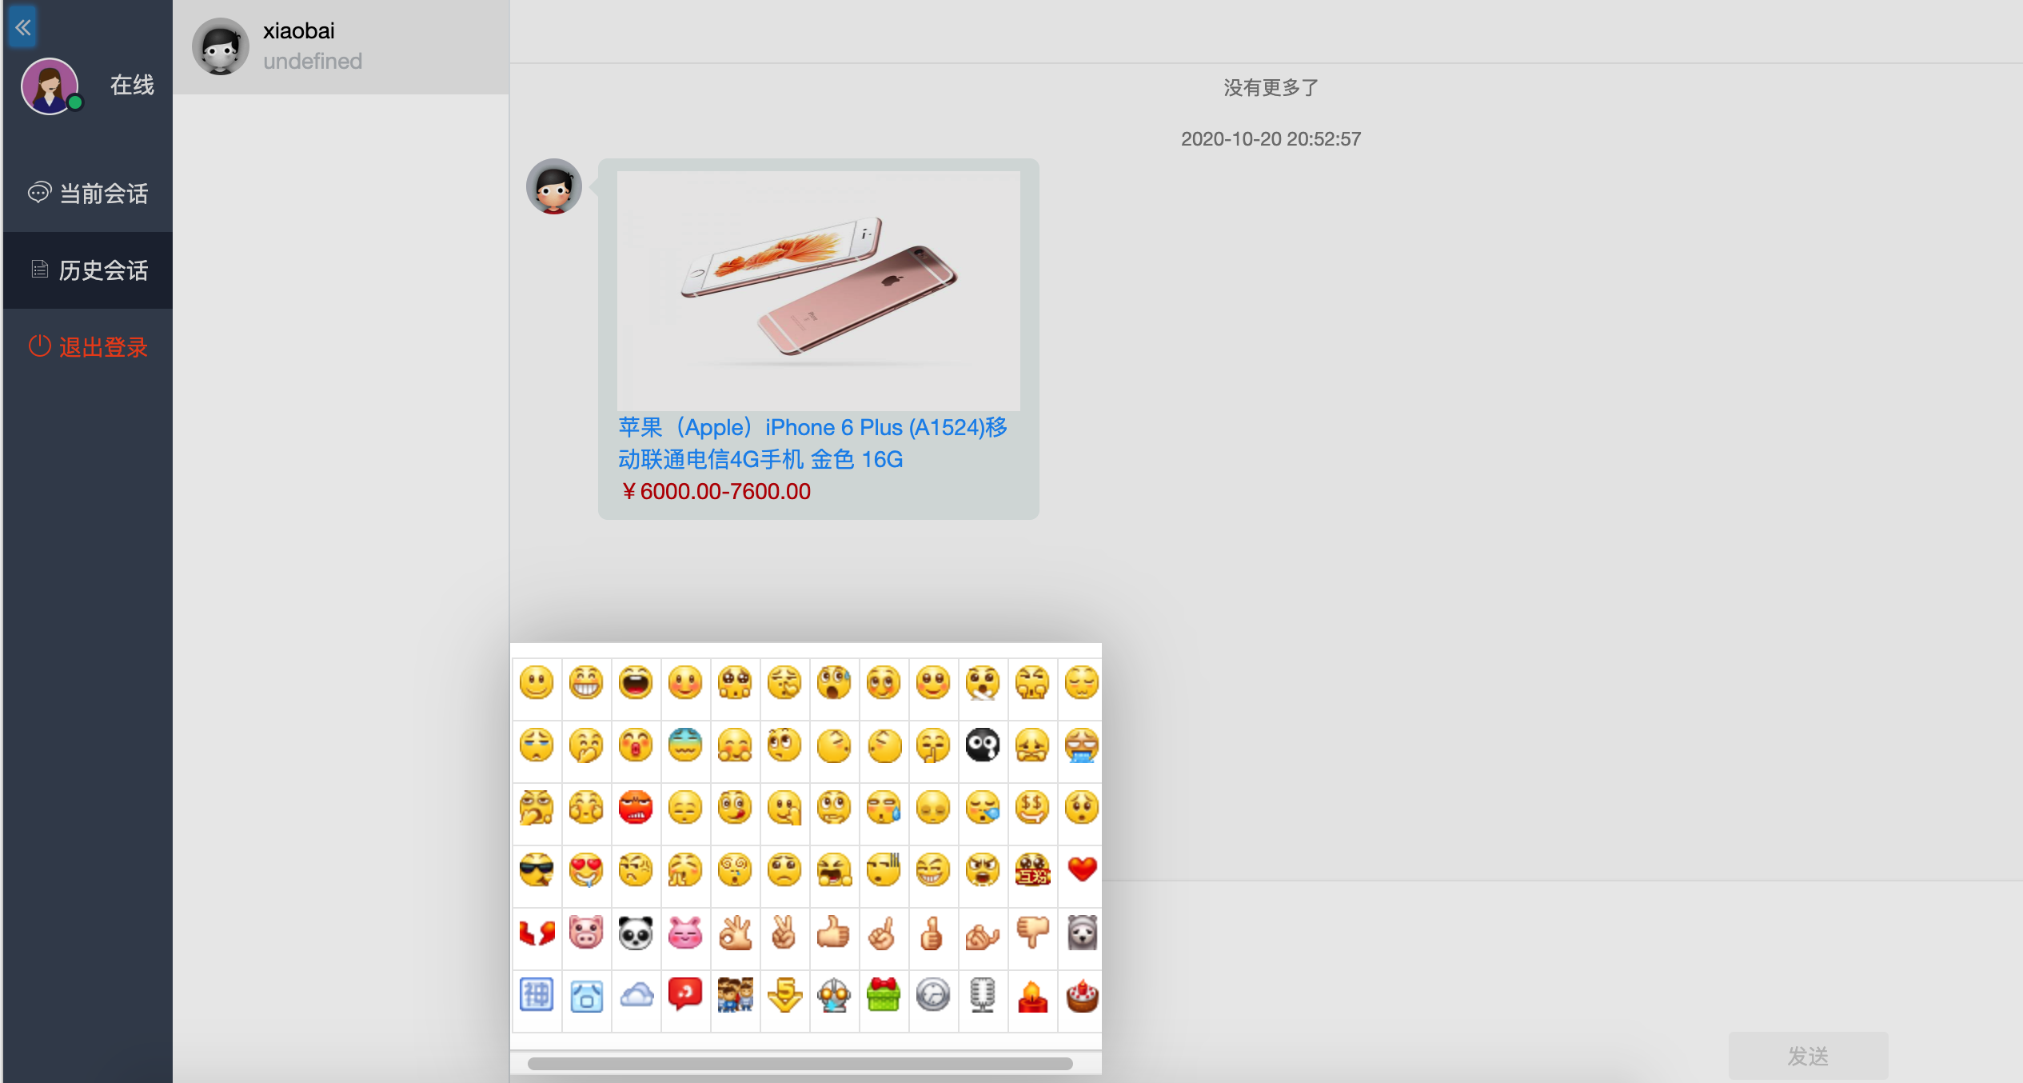Insert the black face with tear emoji
2023x1083 pixels.
983,745
